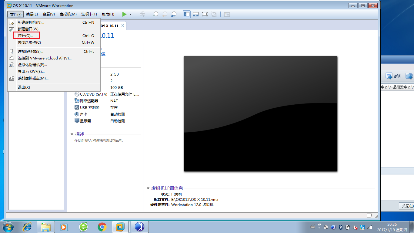Toggle the thumbnail bar view icon

196,14
